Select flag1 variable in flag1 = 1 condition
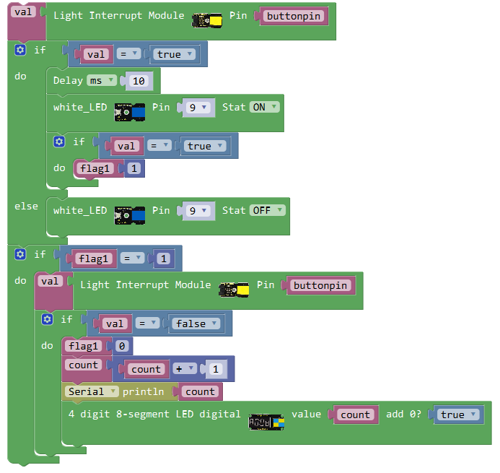The height and width of the screenshot is (473, 500). pos(94,259)
